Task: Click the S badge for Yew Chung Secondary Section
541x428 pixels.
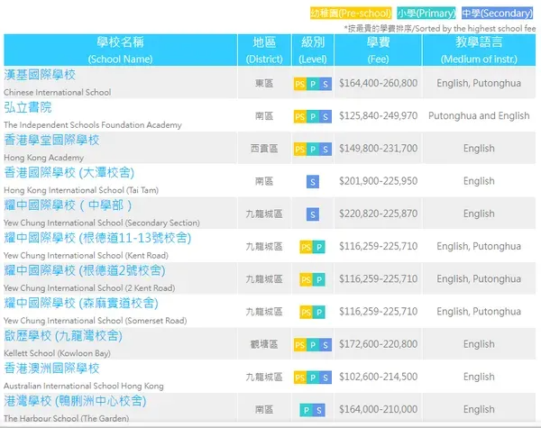Action: point(313,214)
